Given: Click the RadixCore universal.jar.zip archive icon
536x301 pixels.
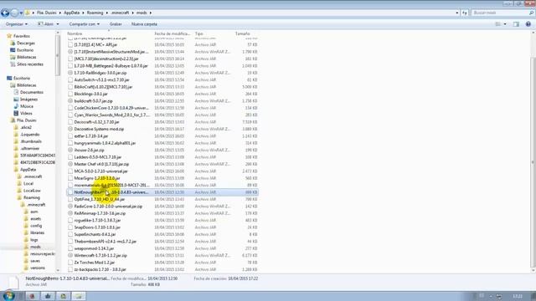Looking at the screenshot, I should tap(70, 207).
